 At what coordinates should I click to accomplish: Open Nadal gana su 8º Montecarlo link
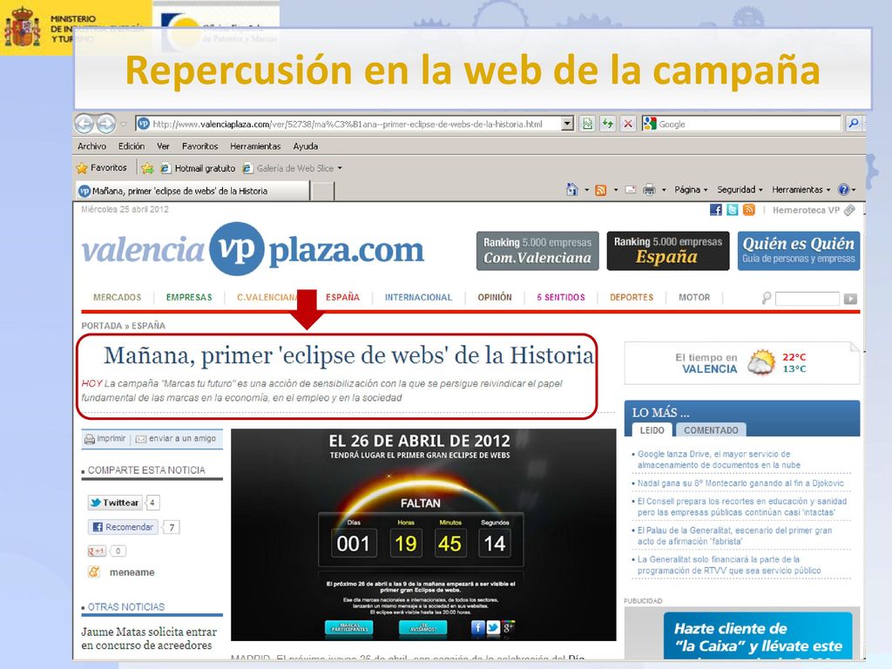(x=740, y=483)
